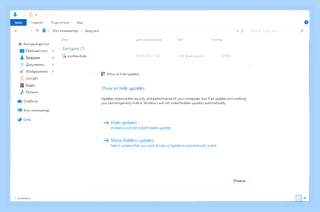Viewport: 320px width, 212px height.
Task: Go back with the left arrow button
Action: coord(16,31)
